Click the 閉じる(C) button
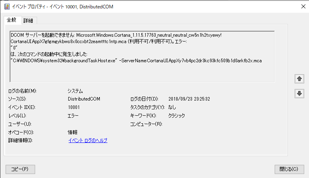The height and width of the screenshot is (178, 309). [x=289, y=169]
